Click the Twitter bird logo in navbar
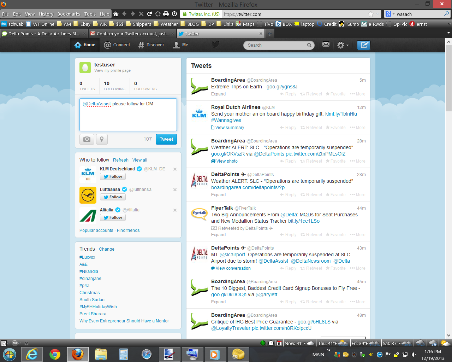Image resolution: width=452 pixels, height=362 pixels. click(215, 44)
